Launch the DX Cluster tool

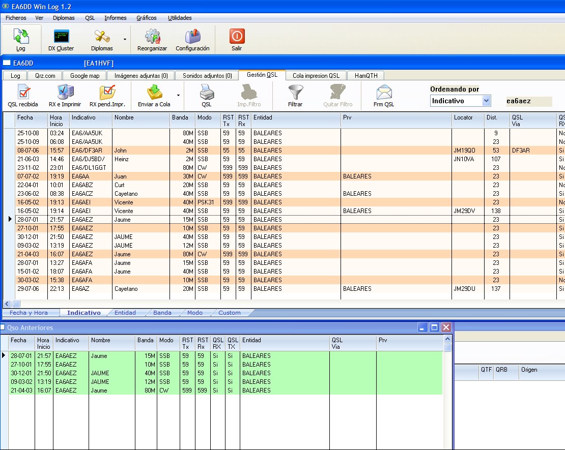[61, 39]
